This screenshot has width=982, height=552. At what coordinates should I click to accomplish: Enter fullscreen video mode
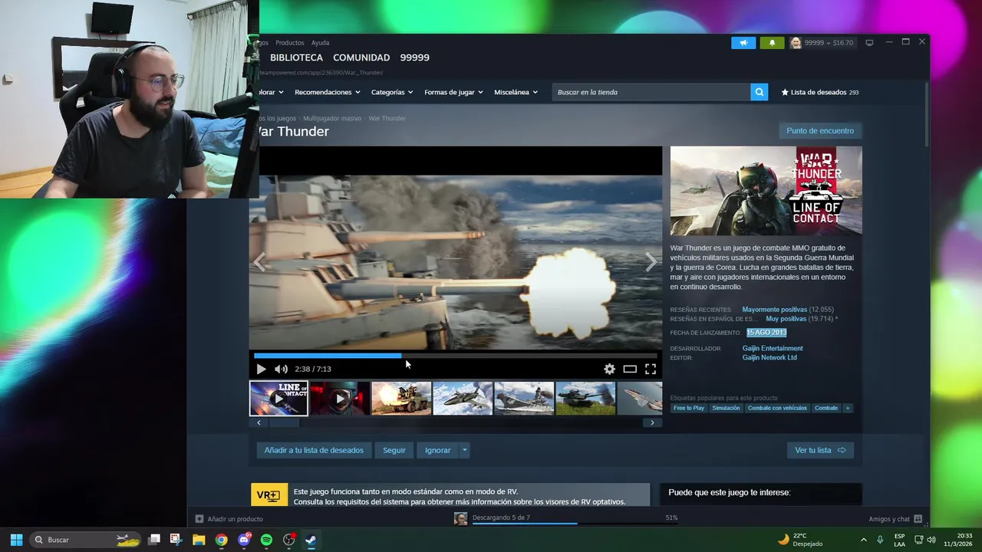pos(651,369)
